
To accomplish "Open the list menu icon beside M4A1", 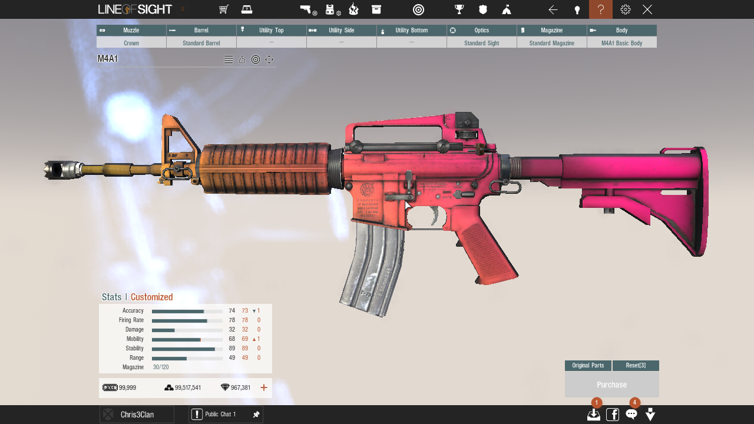I will (x=229, y=59).
